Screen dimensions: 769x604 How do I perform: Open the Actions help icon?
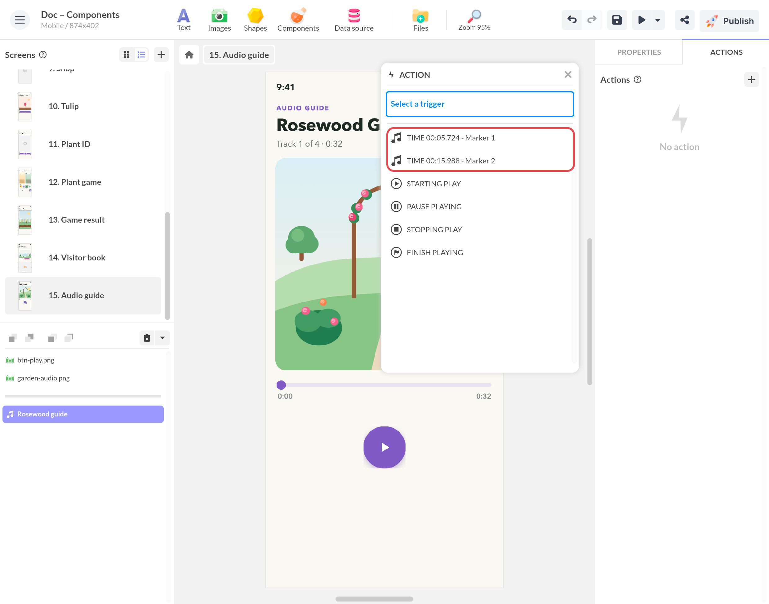tap(637, 80)
